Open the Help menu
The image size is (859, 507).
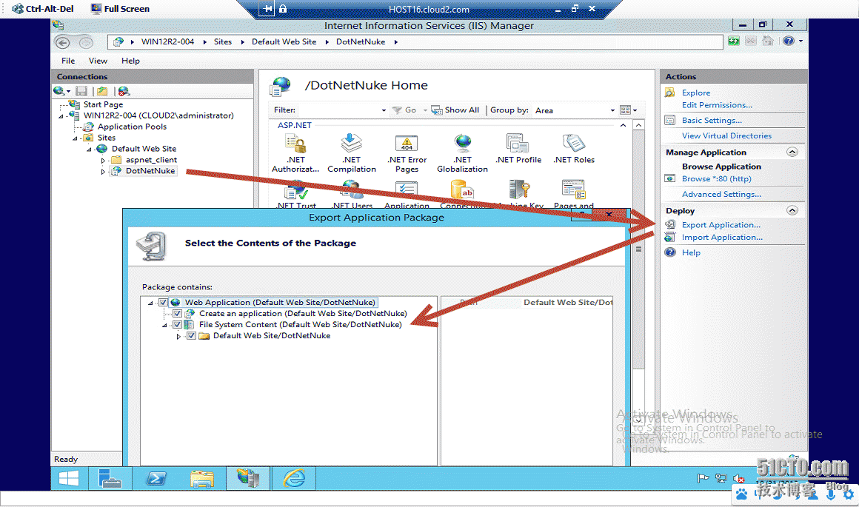(130, 61)
